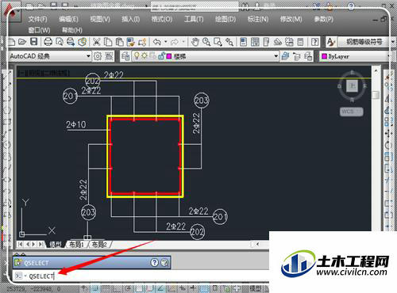Select the Zoom Window icon

[218, 42]
